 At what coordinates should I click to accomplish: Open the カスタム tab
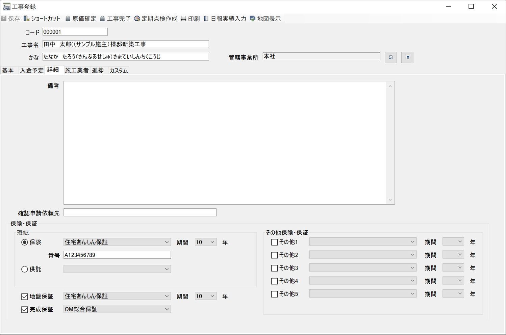pos(118,70)
